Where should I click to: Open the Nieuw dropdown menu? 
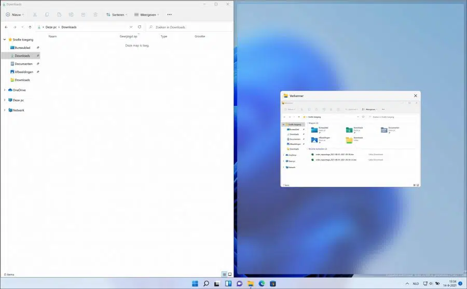(x=15, y=15)
